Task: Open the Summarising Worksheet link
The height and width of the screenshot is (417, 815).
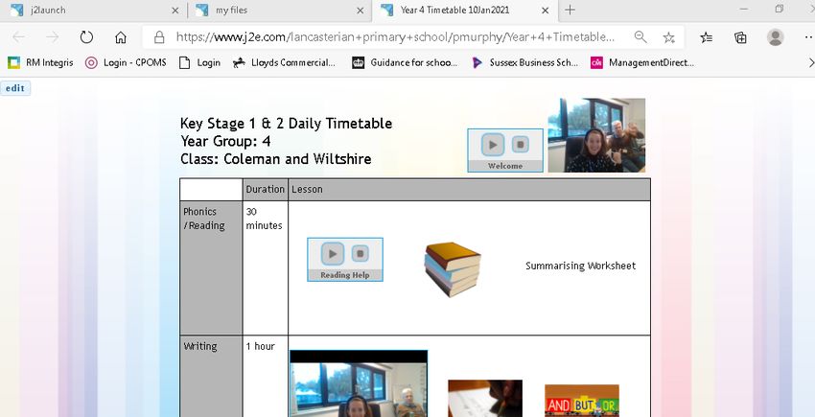Action: tap(581, 266)
